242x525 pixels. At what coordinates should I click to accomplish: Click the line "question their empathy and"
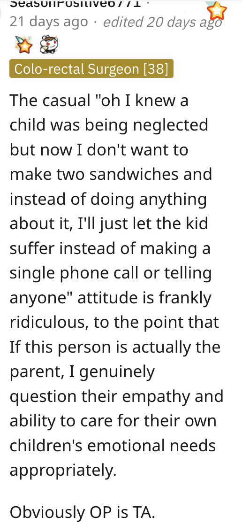[116, 396]
